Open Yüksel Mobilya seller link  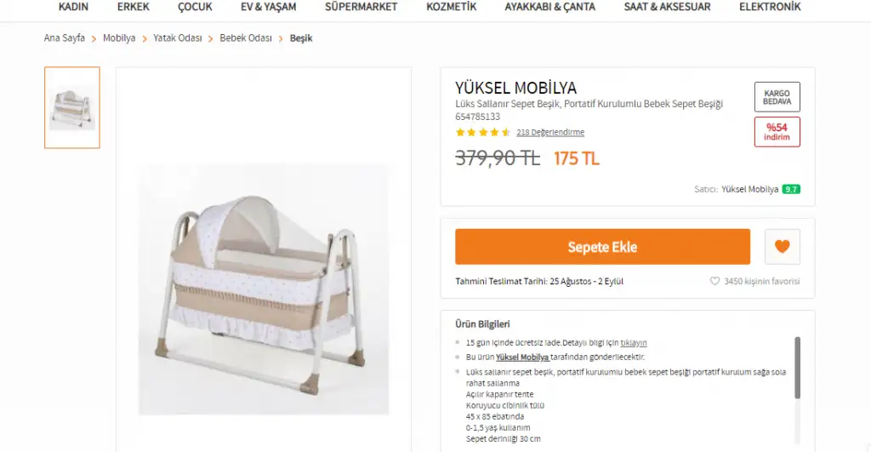tap(749, 189)
